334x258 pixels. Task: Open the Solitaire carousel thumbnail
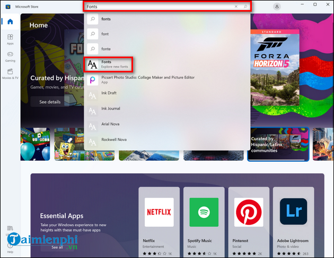[x=35, y=144]
